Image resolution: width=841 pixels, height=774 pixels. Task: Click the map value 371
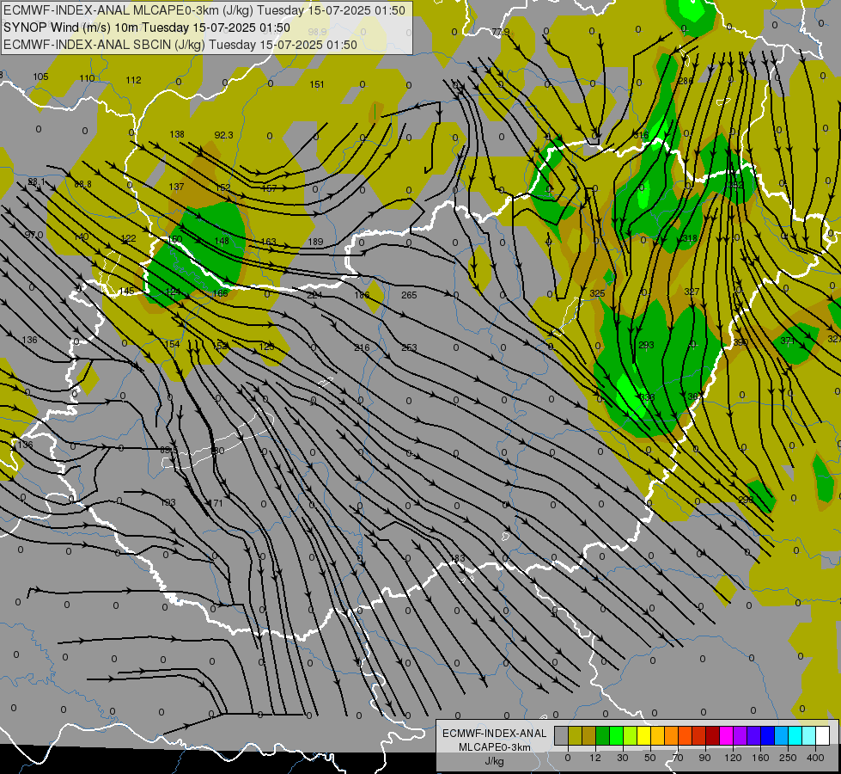788,341
